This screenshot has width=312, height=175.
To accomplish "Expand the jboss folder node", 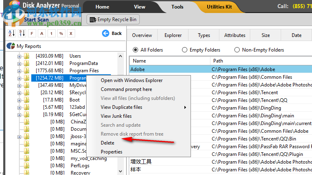I will tap(19, 137).
